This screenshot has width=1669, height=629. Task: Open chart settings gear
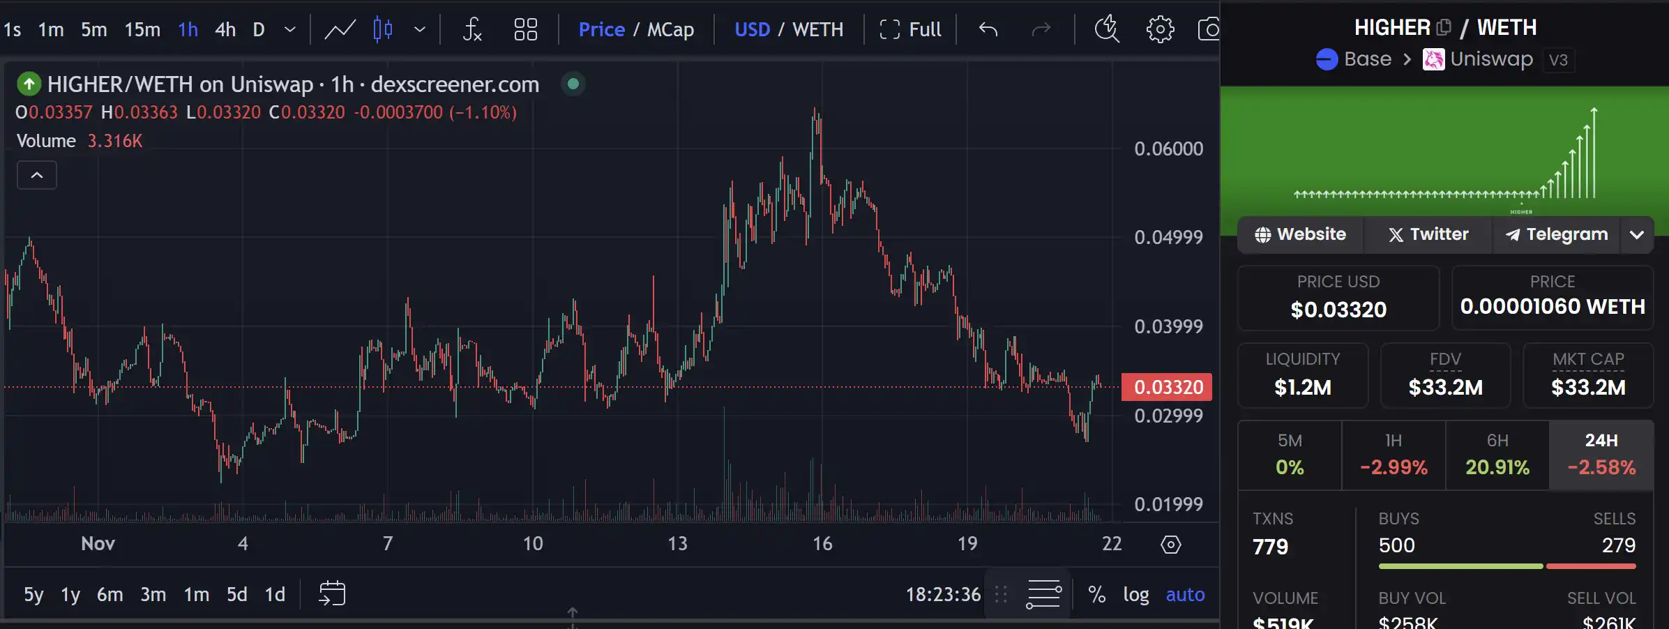coord(1160,29)
